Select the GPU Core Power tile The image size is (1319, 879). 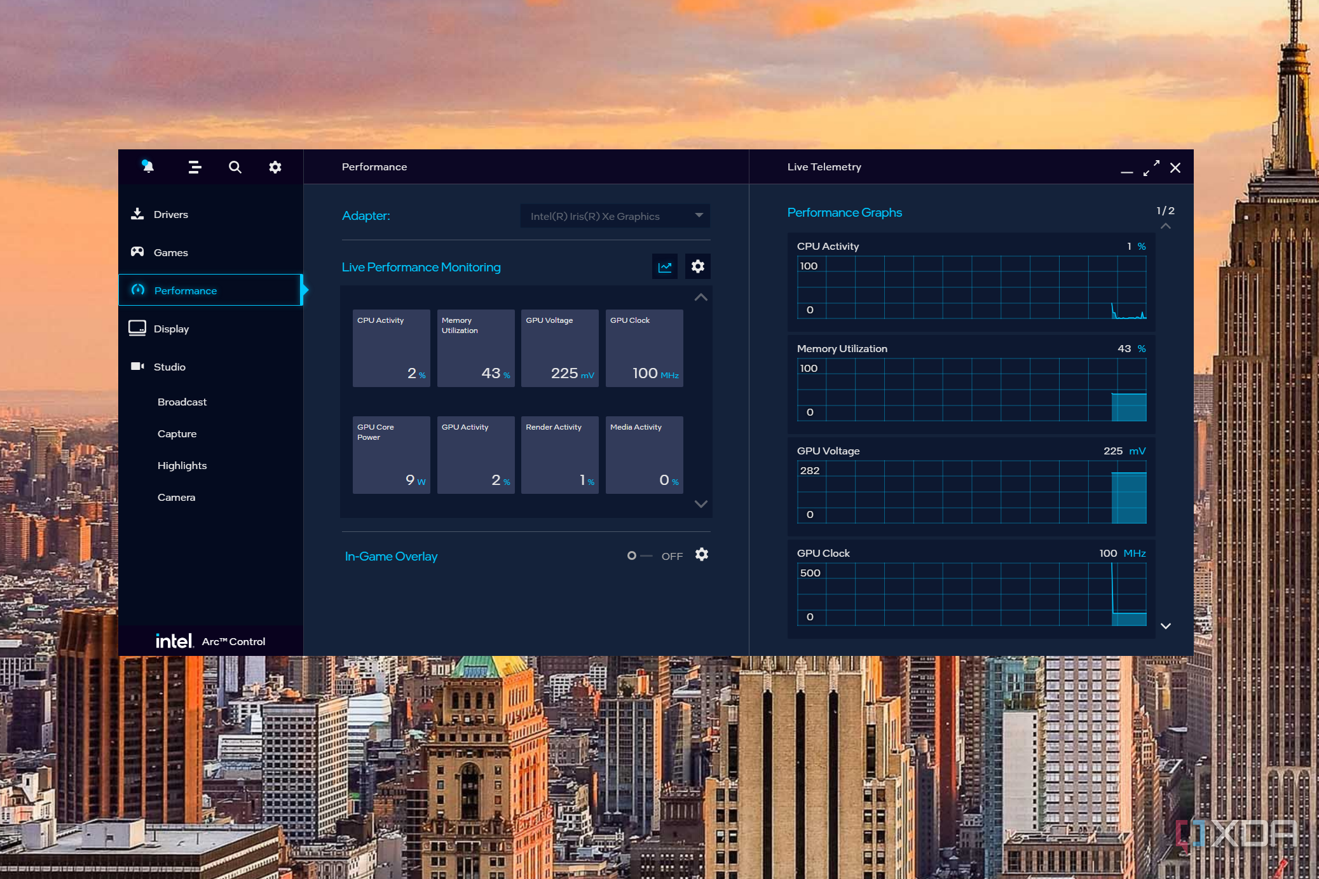click(392, 455)
